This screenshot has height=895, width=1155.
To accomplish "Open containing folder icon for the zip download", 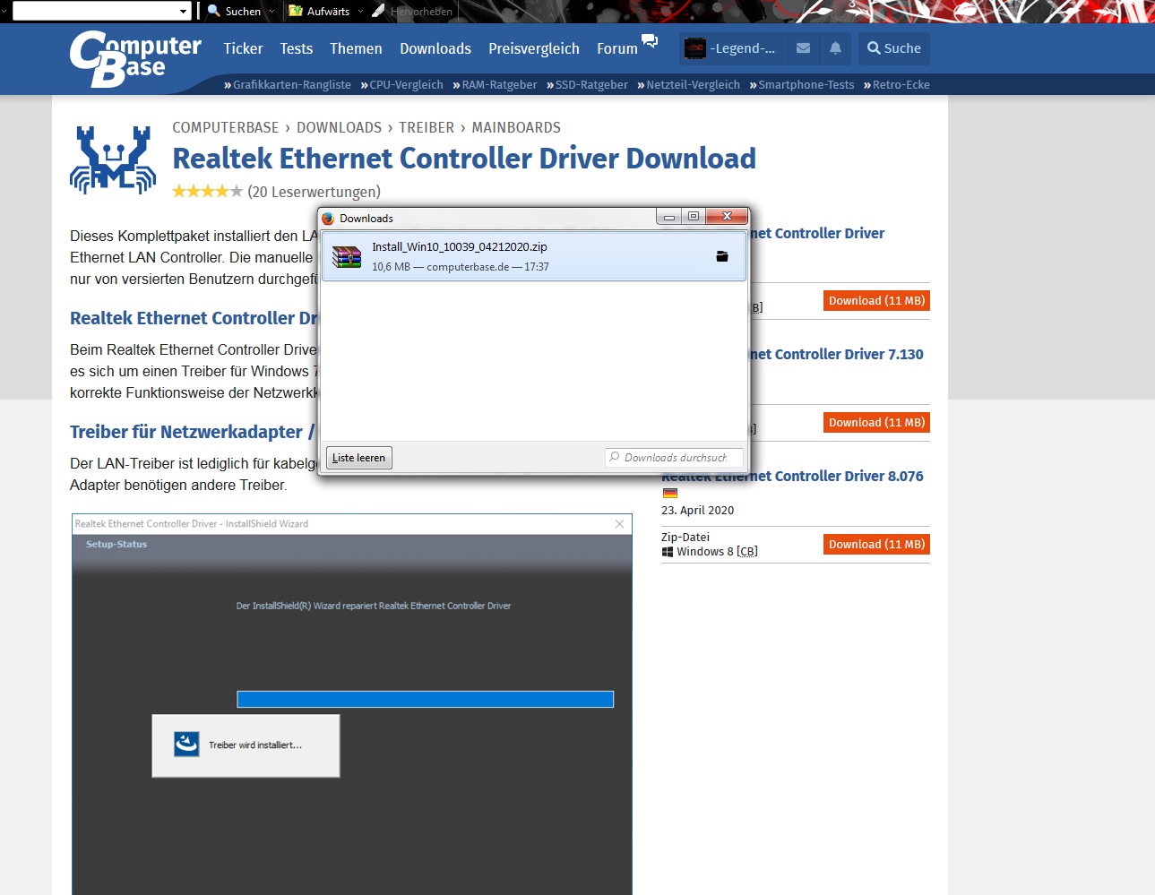I will pos(722,256).
